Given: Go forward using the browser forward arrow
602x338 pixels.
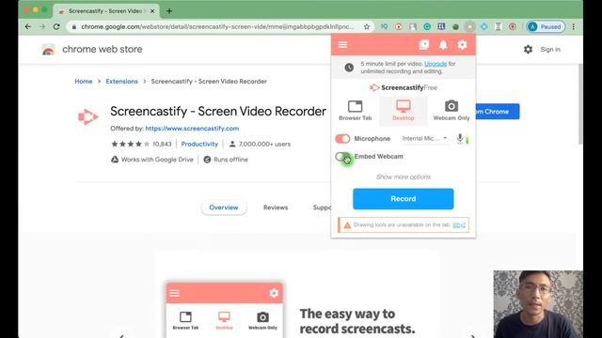Looking at the screenshot, I should 41,27.
